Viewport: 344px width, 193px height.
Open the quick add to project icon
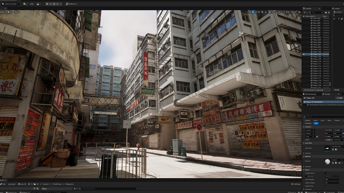click(x=25, y=4)
